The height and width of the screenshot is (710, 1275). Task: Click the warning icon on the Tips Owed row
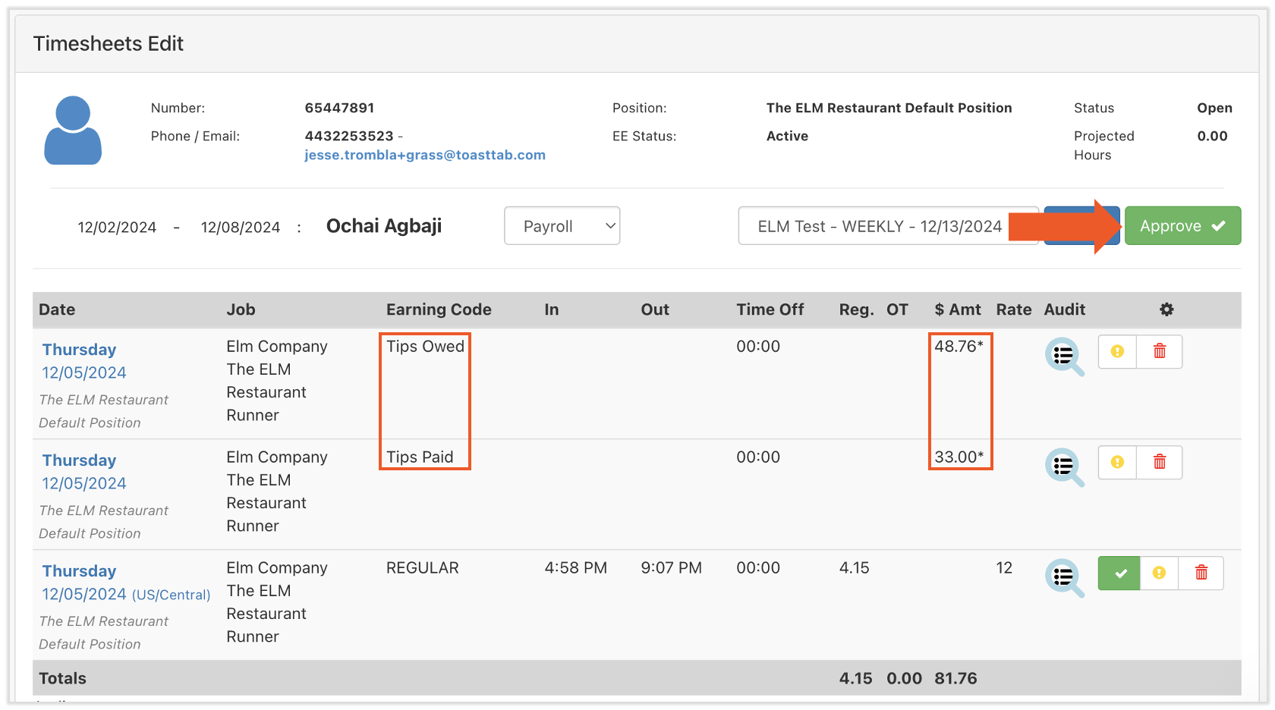click(1116, 351)
